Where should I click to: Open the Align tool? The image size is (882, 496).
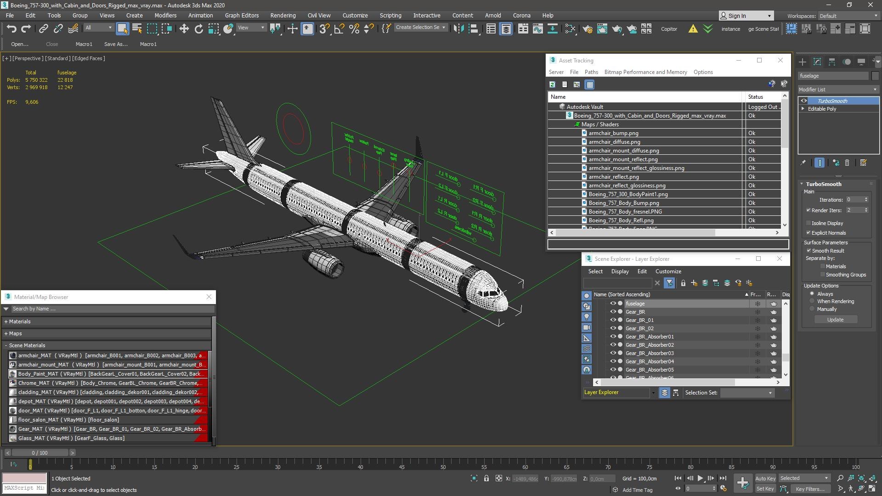[x=473, y=28]
